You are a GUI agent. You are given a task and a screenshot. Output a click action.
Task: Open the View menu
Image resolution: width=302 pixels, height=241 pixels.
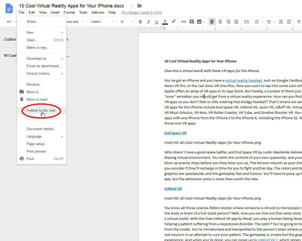[x=43, y=12]
